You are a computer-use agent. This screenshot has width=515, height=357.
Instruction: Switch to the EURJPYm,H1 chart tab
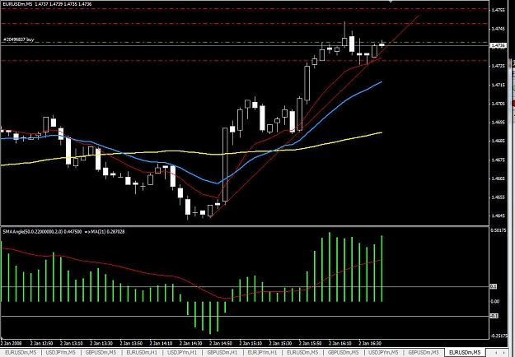point(262,352)
